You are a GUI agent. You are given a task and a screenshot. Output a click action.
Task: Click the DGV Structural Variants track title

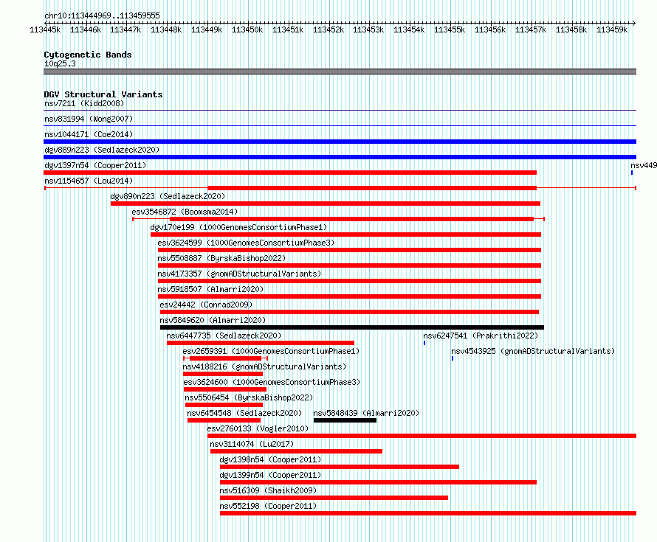tap(103, 94)
